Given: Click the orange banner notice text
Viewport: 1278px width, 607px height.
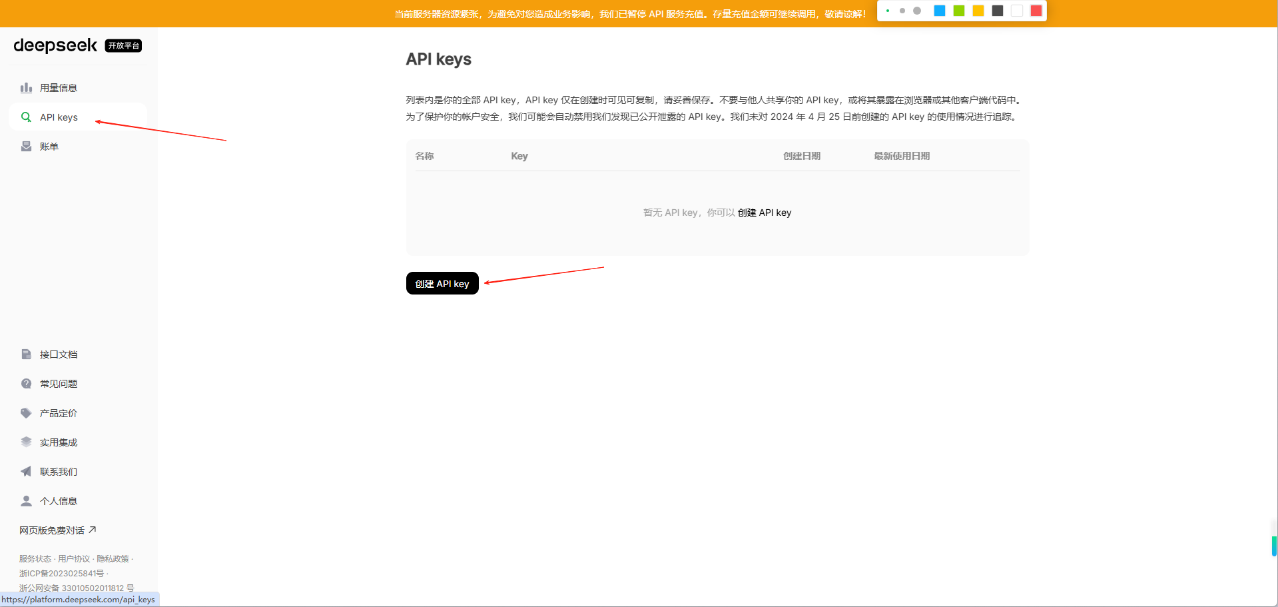Looking at the screenshot, I should tap(630, 14).
